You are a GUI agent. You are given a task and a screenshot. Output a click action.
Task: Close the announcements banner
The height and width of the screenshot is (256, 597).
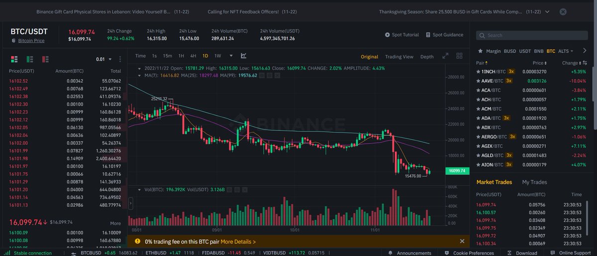click(563, 11)
